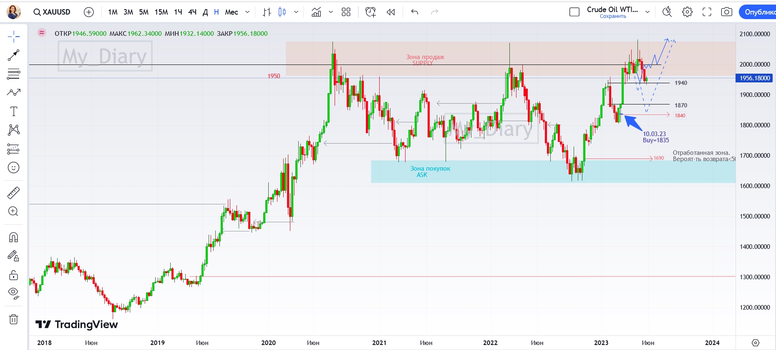The image size is (776, 350).
Task: Expand the Crude Oil WTI layout menu
Action: (648, 12)
